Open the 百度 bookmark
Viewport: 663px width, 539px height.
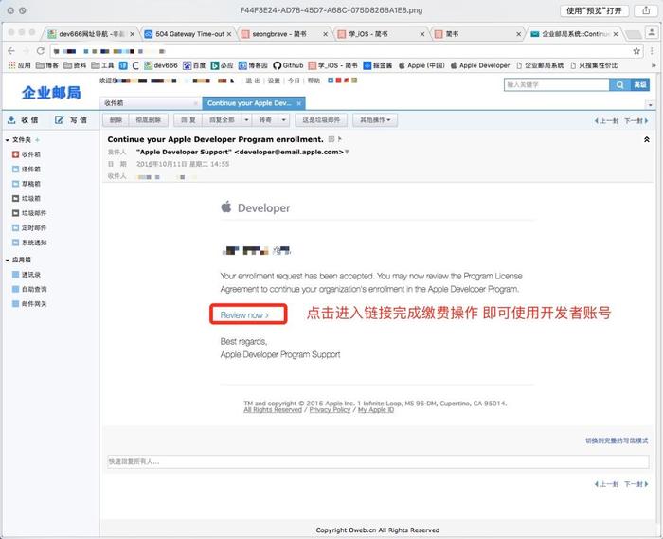[194, 65]
